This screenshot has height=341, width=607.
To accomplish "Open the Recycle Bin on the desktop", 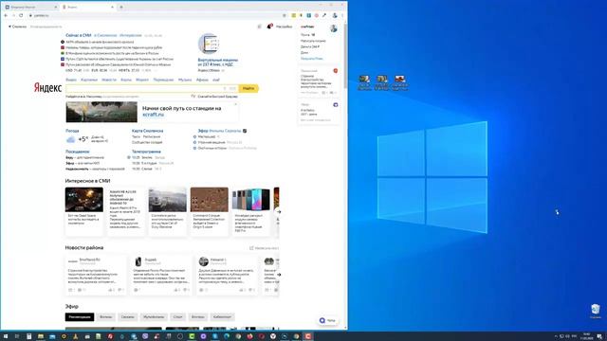I will (596, 311).
